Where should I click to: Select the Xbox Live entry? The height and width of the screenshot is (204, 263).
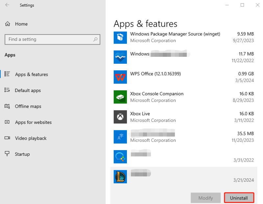[184, 117]
